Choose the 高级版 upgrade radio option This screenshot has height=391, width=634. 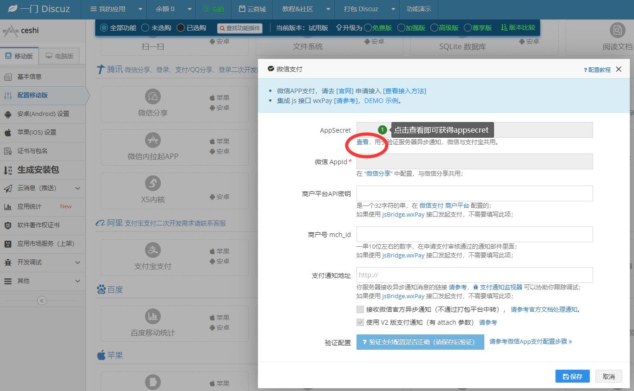[434, 28]
